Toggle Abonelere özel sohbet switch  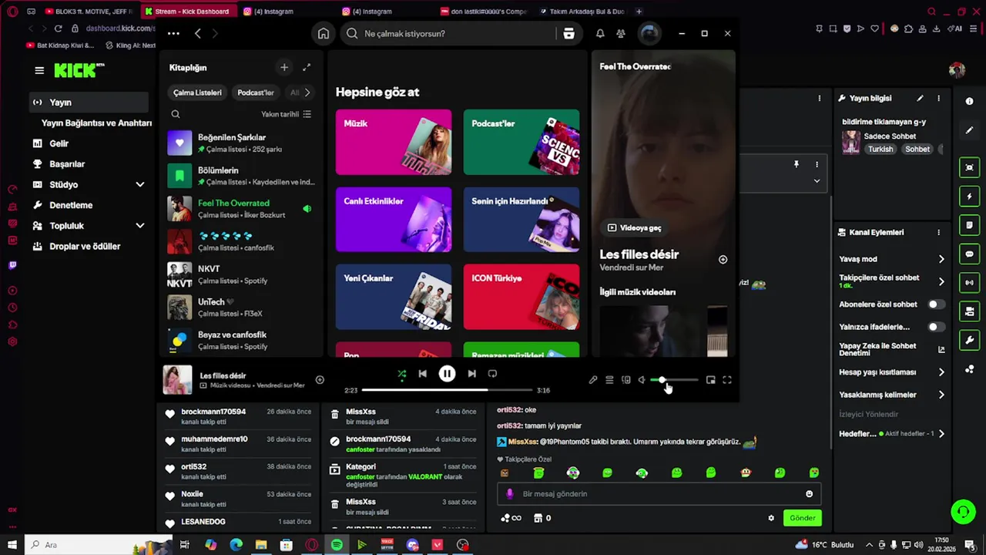936,304
